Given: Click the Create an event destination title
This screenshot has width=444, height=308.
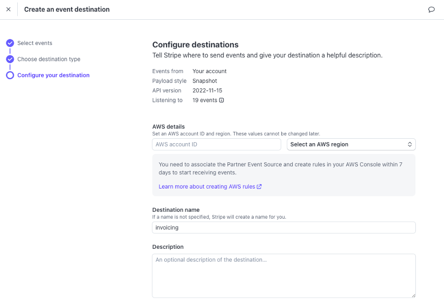Looking at the screenshot, I should (67, 9).
